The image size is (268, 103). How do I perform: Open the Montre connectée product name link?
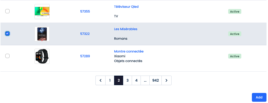[x=129, y=51]
